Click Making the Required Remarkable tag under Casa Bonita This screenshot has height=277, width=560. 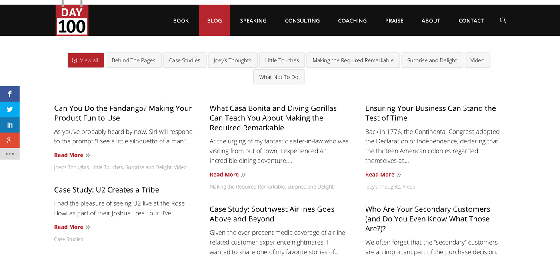(247, 187)
